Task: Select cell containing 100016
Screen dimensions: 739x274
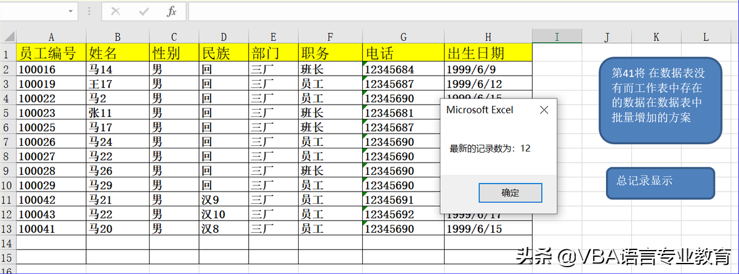Action: [x=51, y=69]
